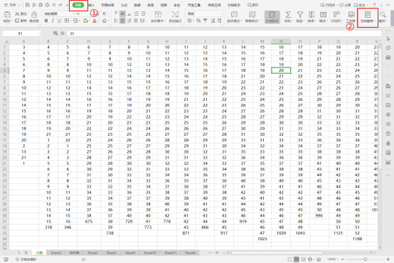
Task: Expand the Name Box cell reference dropdown
Action: point(40,33)
